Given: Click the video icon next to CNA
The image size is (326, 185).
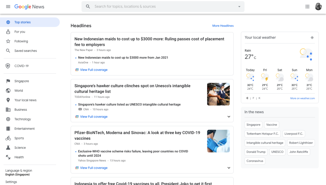Looking at the screenshot, I should tap(80, 109).
